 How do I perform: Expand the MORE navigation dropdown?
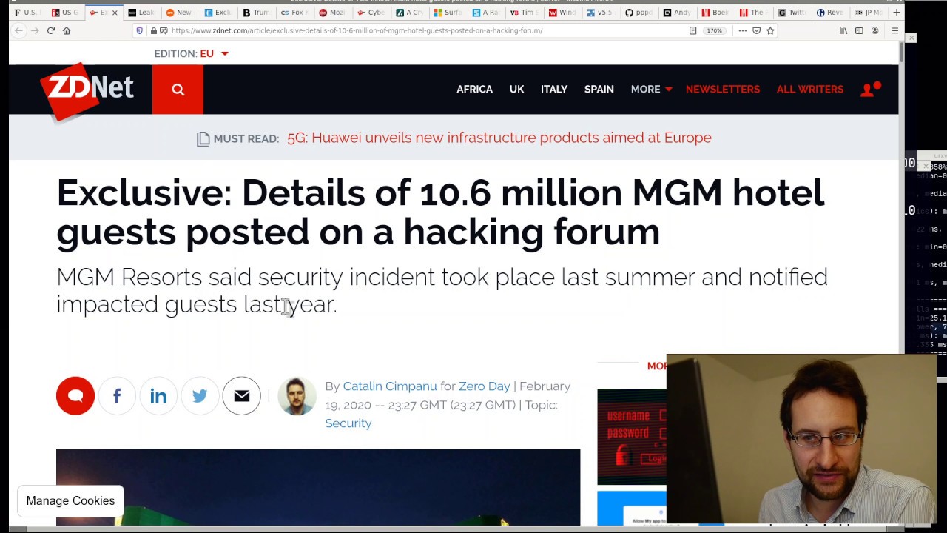(x=651, y=89)
